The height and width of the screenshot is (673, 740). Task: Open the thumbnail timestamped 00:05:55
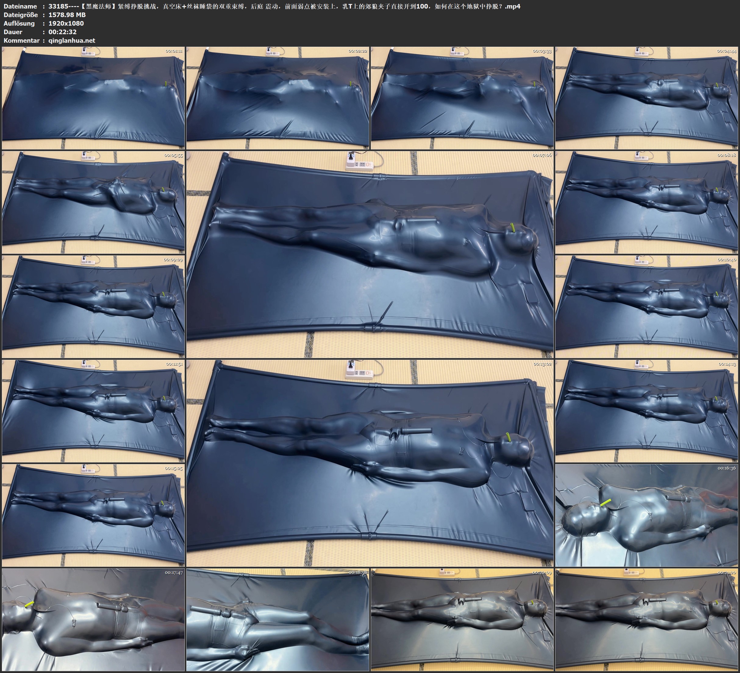coord(93,202)
